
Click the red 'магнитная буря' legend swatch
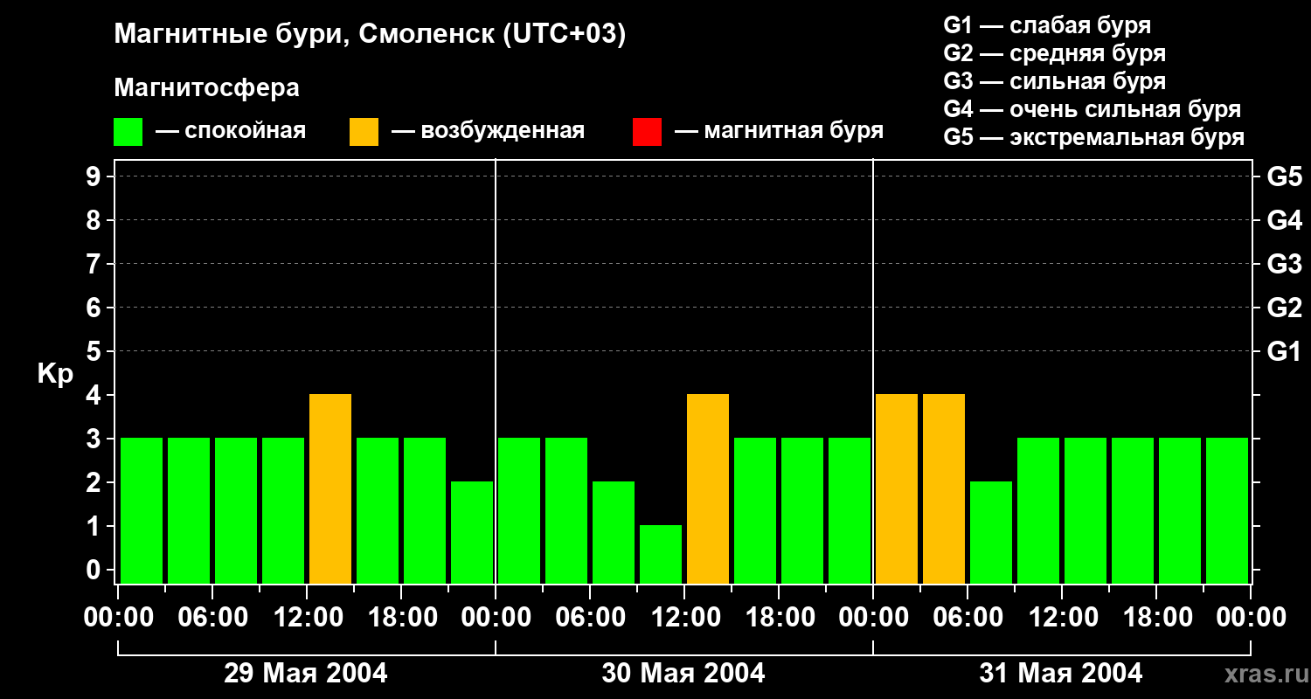coord(647,132)
